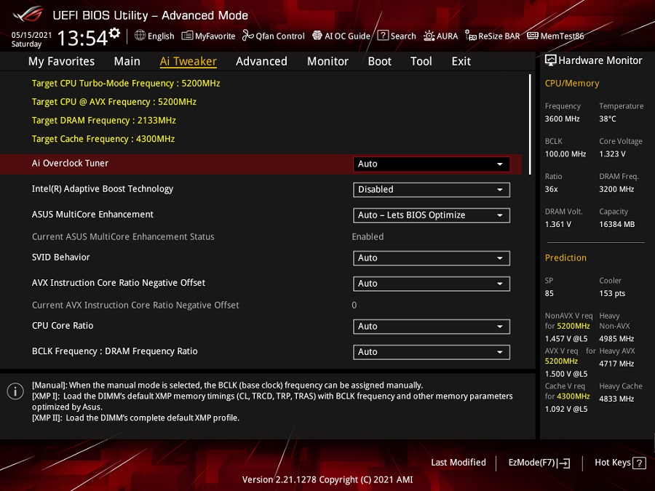Open BCLK Frequency DRAM Frequency Ratio dropdown
The width and height of the screenshot is (655, 491).
431,352
